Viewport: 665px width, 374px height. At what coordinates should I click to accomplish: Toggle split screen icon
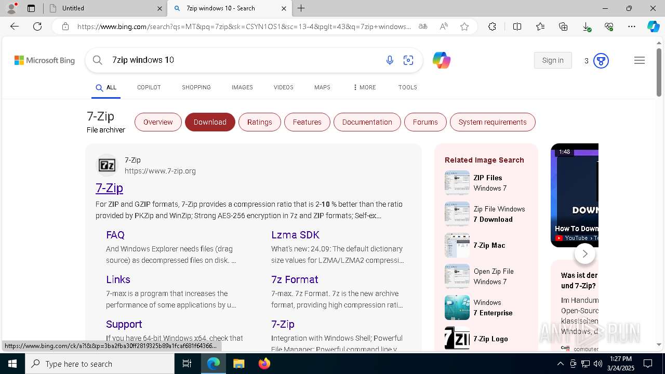517,26
